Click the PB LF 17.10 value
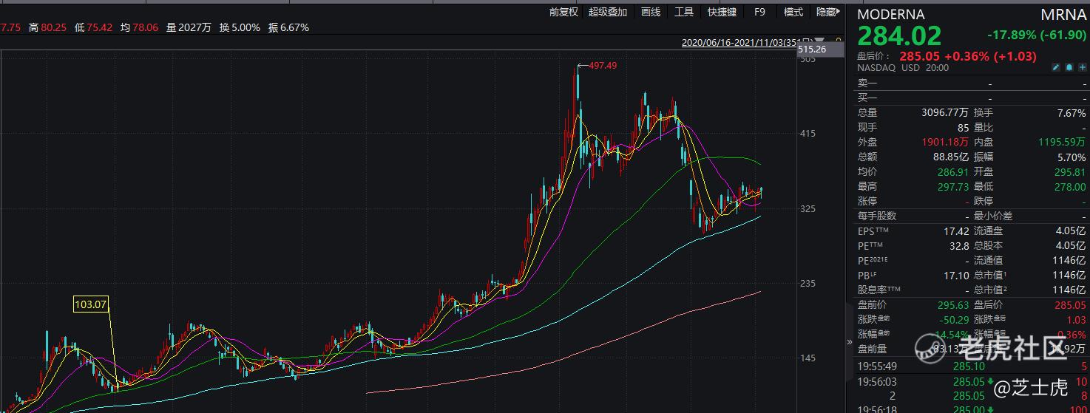1090x413 pixels. 956,276
